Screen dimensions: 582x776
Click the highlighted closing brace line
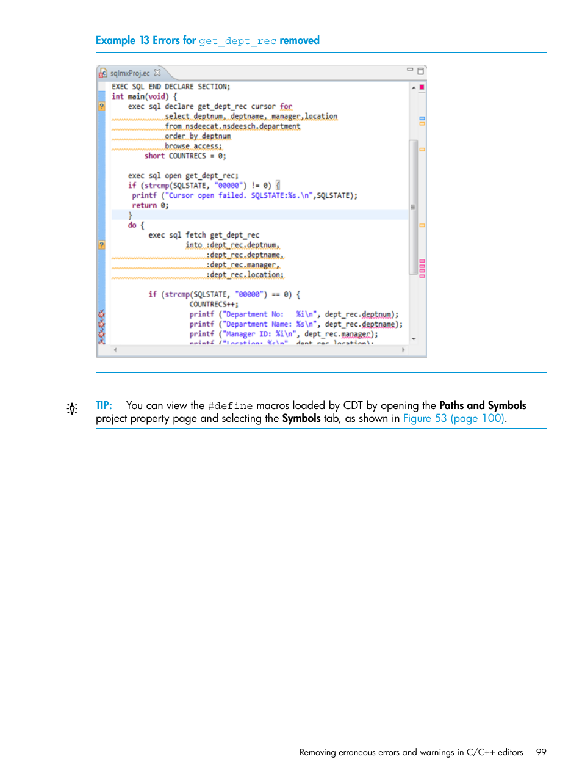point(260,215)
